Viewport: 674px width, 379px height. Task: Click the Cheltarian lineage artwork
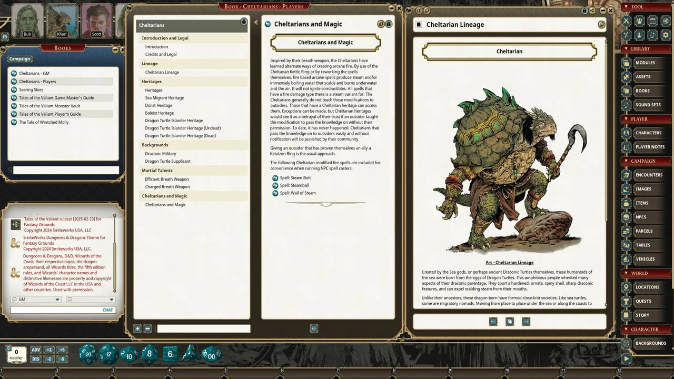(510, 169)
